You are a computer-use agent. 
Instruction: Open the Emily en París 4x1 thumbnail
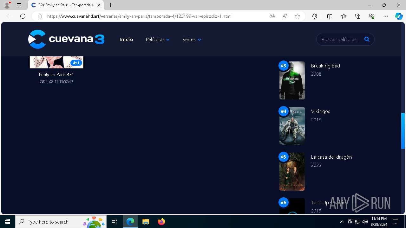point(56,62)
